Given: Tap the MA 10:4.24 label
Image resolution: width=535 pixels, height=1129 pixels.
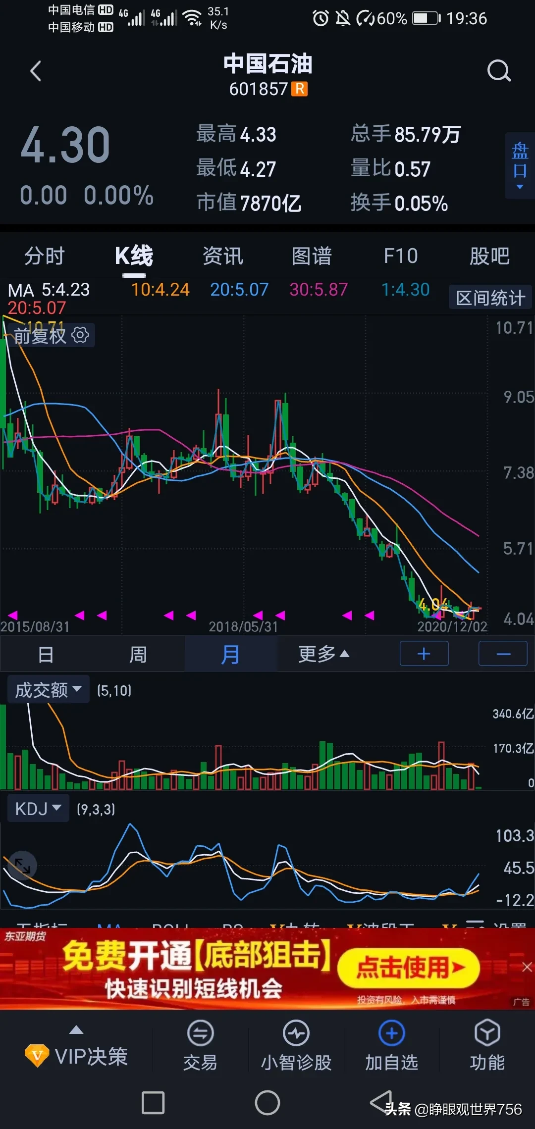Looking at the screenshot, I should point(160,289).
